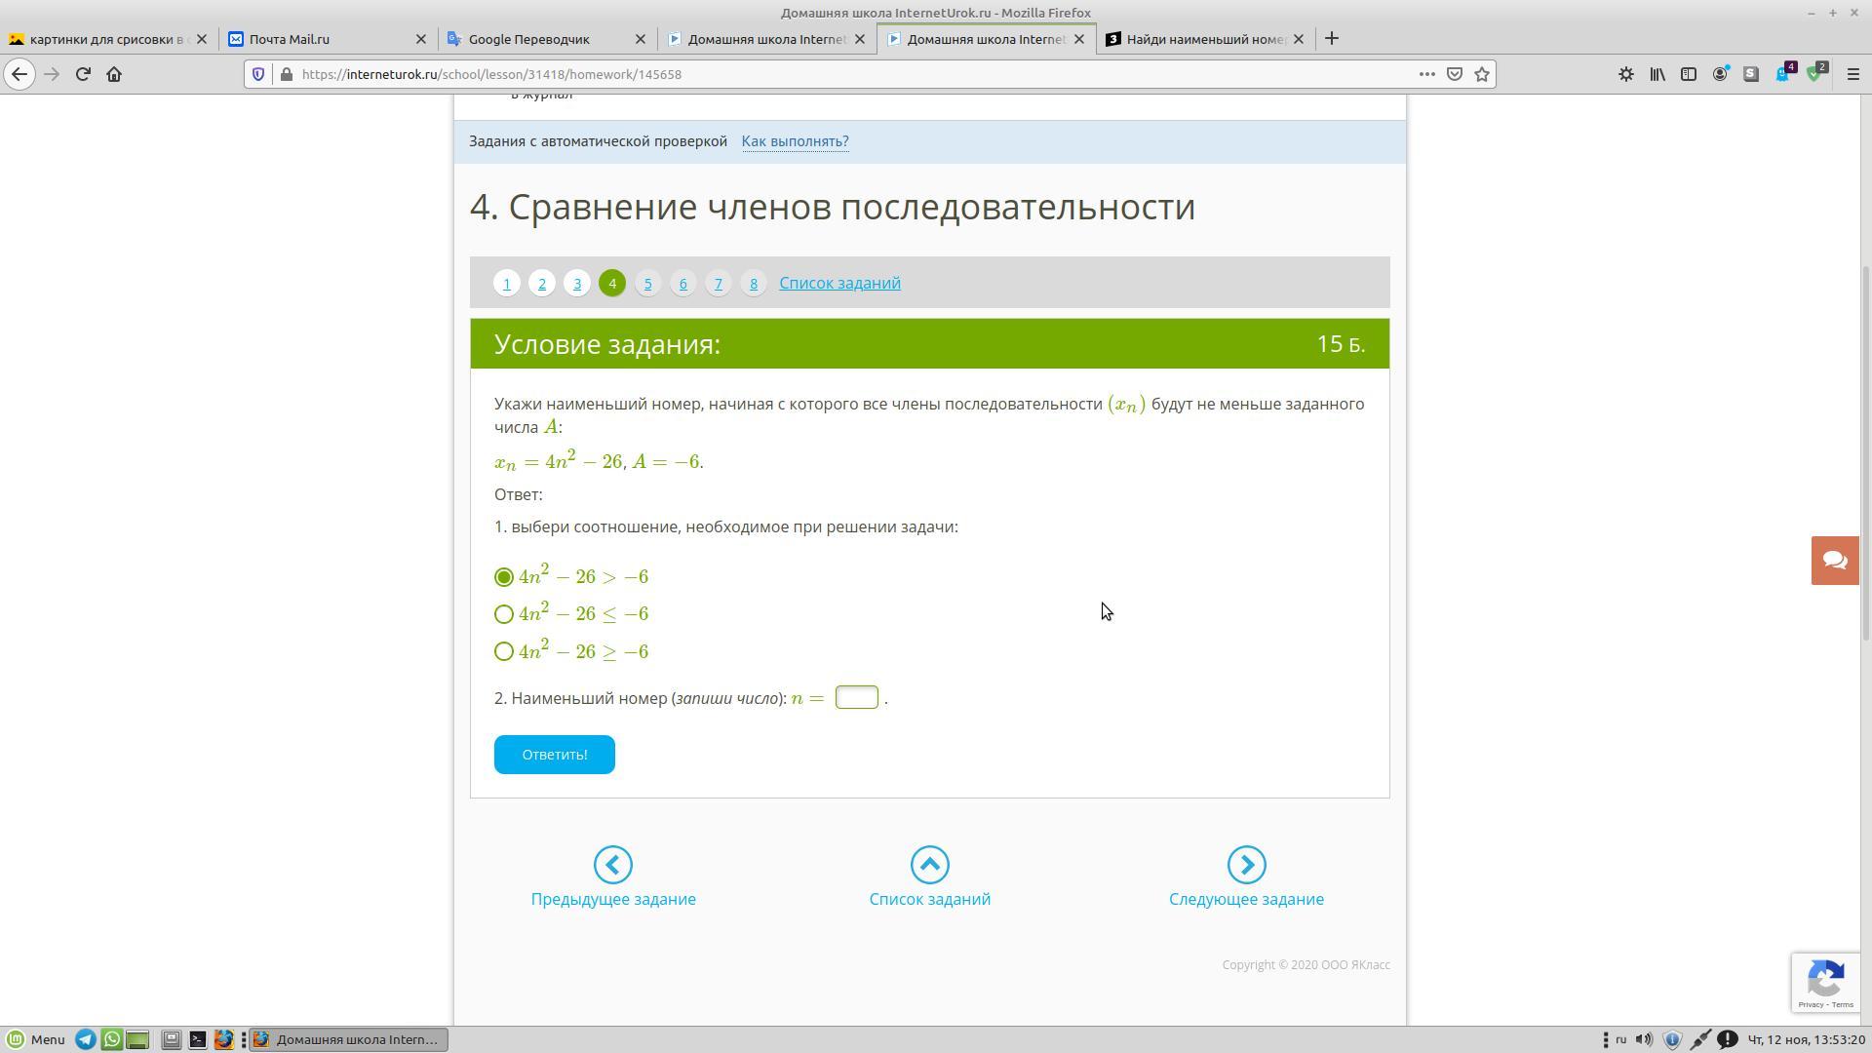Open the Как выполнять? help link
This screenshot has width=1872, height=1053.
(x=795, y=141)
